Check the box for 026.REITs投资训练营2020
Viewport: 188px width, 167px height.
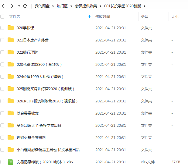pos(2,101)
